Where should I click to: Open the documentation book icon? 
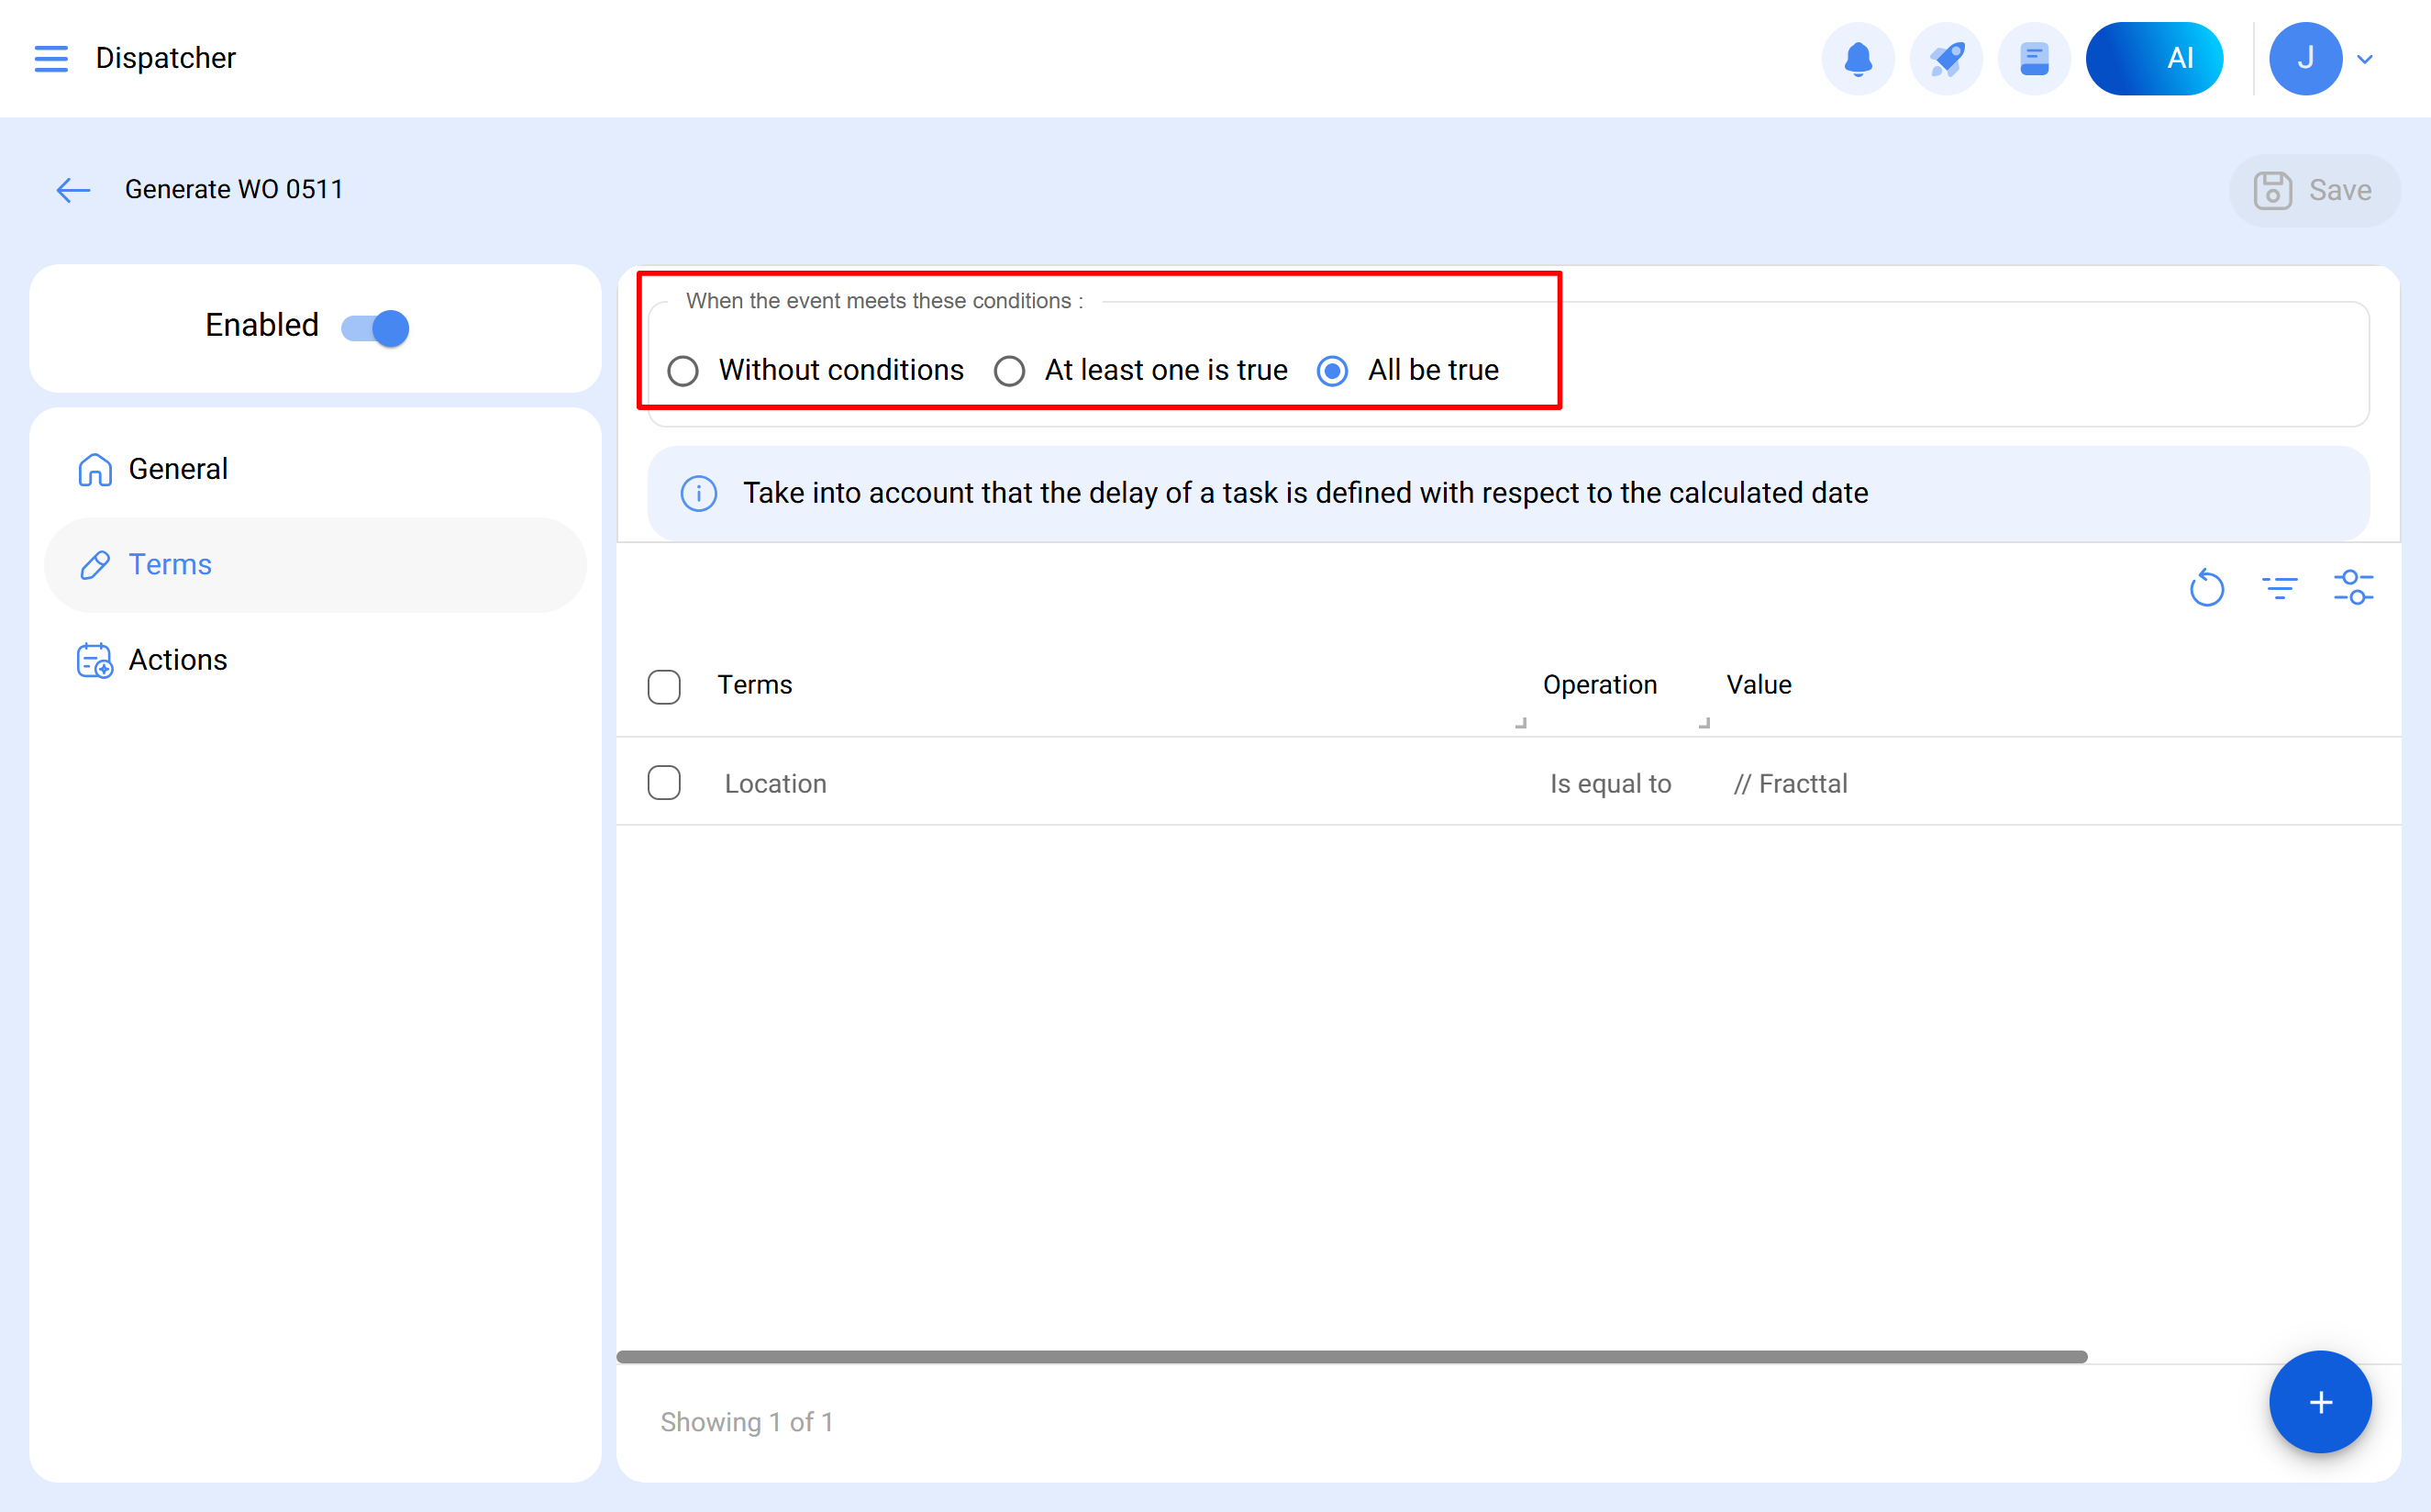[x=2033, y=58]
